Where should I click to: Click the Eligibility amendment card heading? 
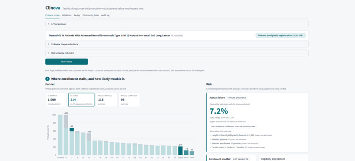[x=273, y=159]
